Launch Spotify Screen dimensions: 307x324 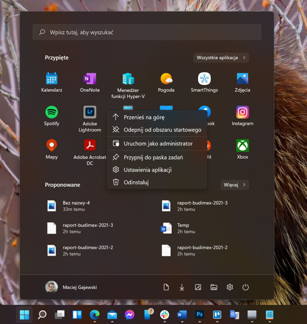click(x=51, y=116)
